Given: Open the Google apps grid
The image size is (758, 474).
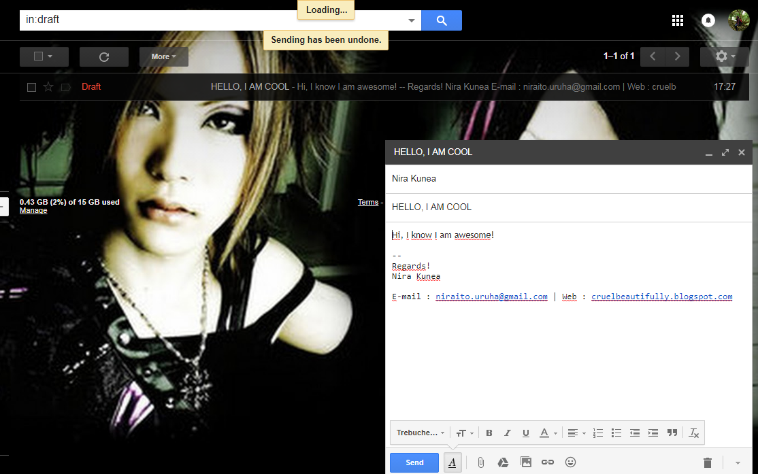Looking at the screenshot, I should 677,20.
